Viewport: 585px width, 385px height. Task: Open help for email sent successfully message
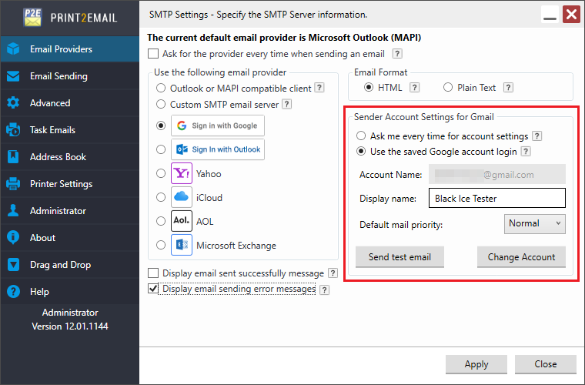[x=333, y=273]
